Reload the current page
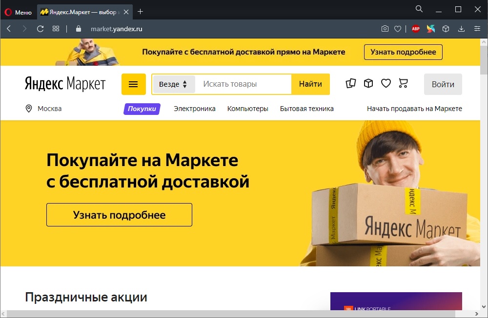Screen dimensions: 488x318 [x=40, y=29]
